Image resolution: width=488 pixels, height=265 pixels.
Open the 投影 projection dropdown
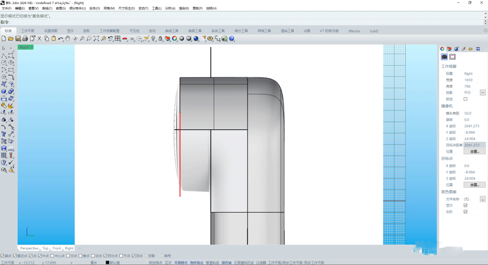(x=483, y=93)
